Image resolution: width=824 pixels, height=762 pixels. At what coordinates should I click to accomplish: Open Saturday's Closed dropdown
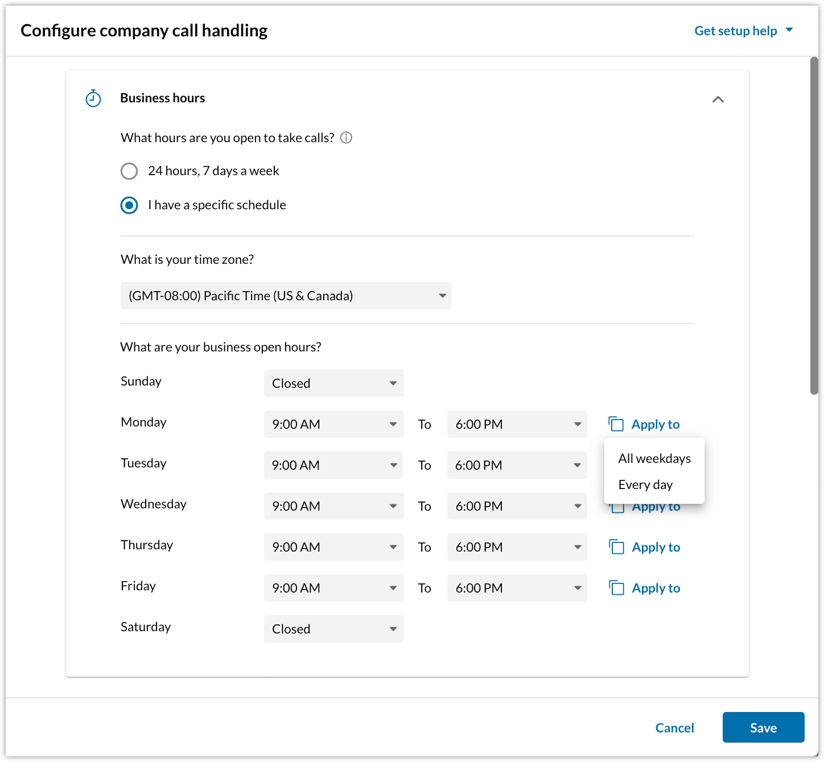coord(333,629)
